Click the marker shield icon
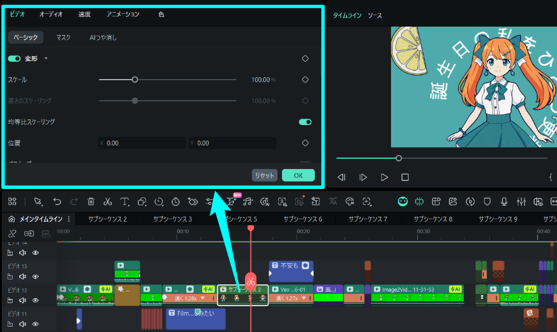Image resolution: width=557 pixels, height=332 pixels. click(x=487, y=202)
